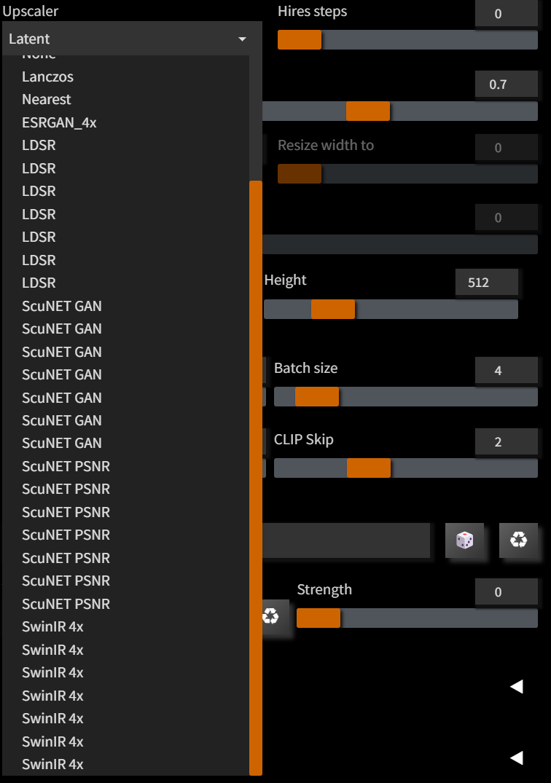Choose Lanczos from the upscaler list
The width and height of the screenshot is (551, 783).
coord(47,76)
